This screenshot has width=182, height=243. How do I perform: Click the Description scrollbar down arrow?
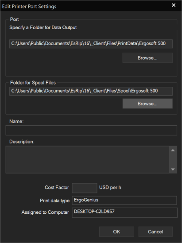(x=173, y=169)
